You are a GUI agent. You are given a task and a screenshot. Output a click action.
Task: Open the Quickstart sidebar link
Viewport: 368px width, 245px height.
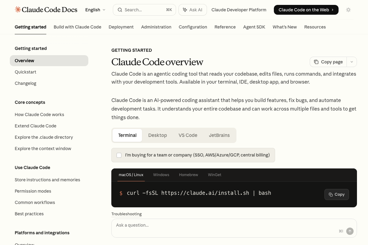tap(25, 72)
